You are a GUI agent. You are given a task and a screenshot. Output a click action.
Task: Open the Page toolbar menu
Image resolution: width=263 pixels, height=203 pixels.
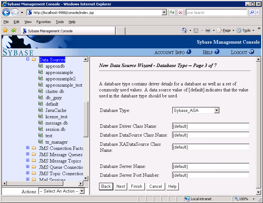226,30
